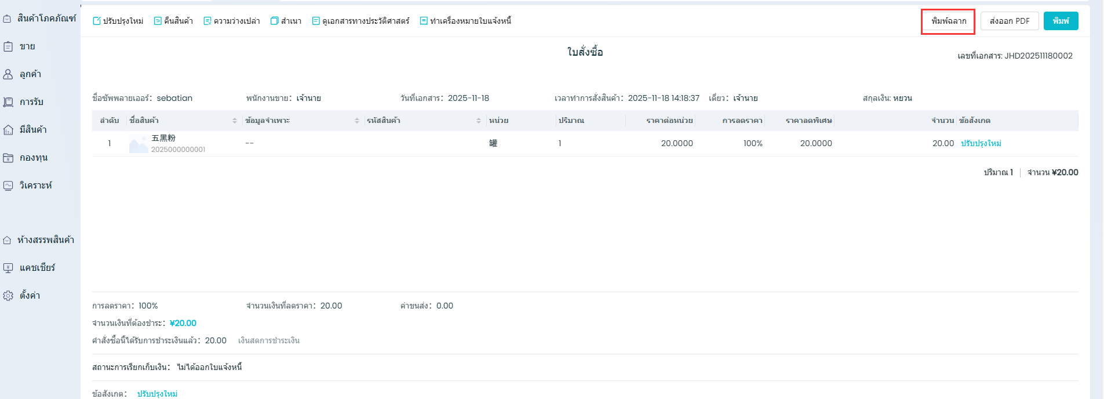
Task: Click the พิมพ์ฉลาก print label button
Action: pyautogui.click(x=948, y=21)
